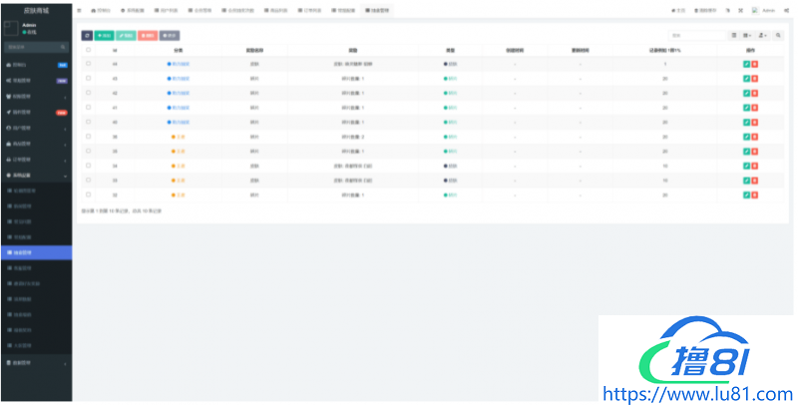Viewport: 798px width, 405px height.
Task: Tick the checkbox for row ID 44
Action: [88, 64]
